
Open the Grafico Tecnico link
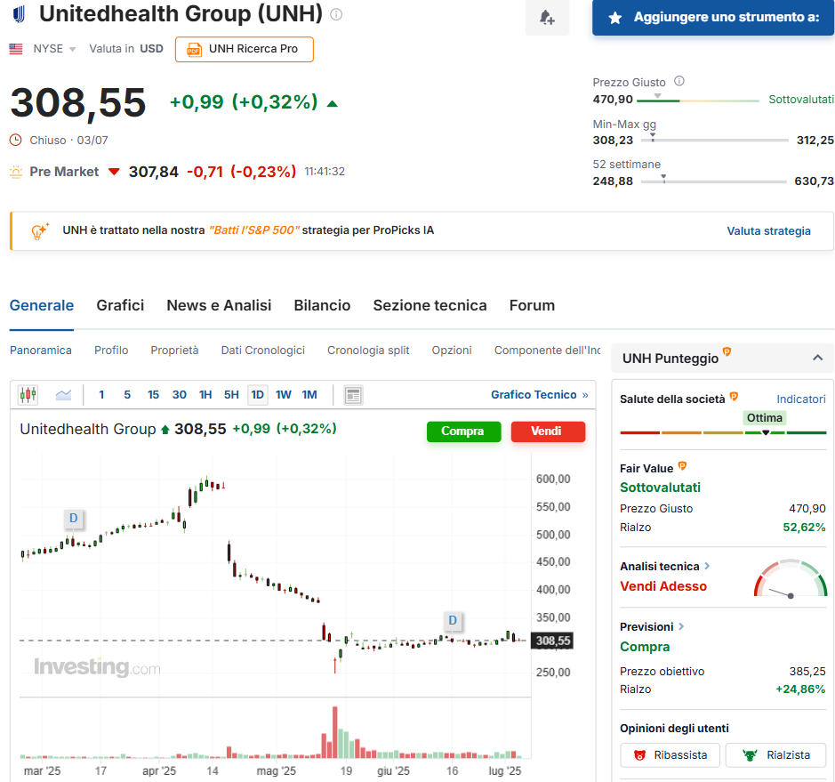(x=540, y=395)
